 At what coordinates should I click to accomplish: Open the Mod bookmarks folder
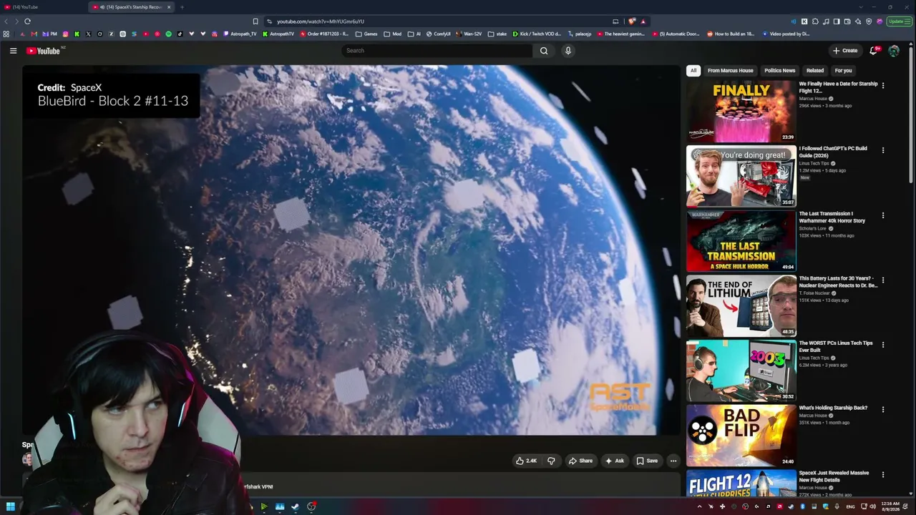pyautogui.click(x=393, y=34)
